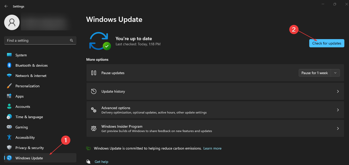This screenshot has width=349, height=165.
Task: Click the Personalization paintbrush icon
Action: [9, 86]
